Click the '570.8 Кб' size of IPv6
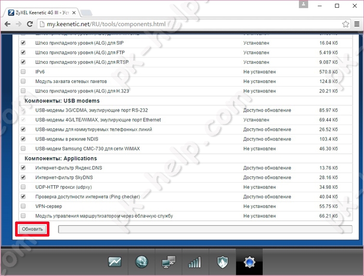Image resolution: width=364 pixels, height=276 pixels. [x=328, y=72]
